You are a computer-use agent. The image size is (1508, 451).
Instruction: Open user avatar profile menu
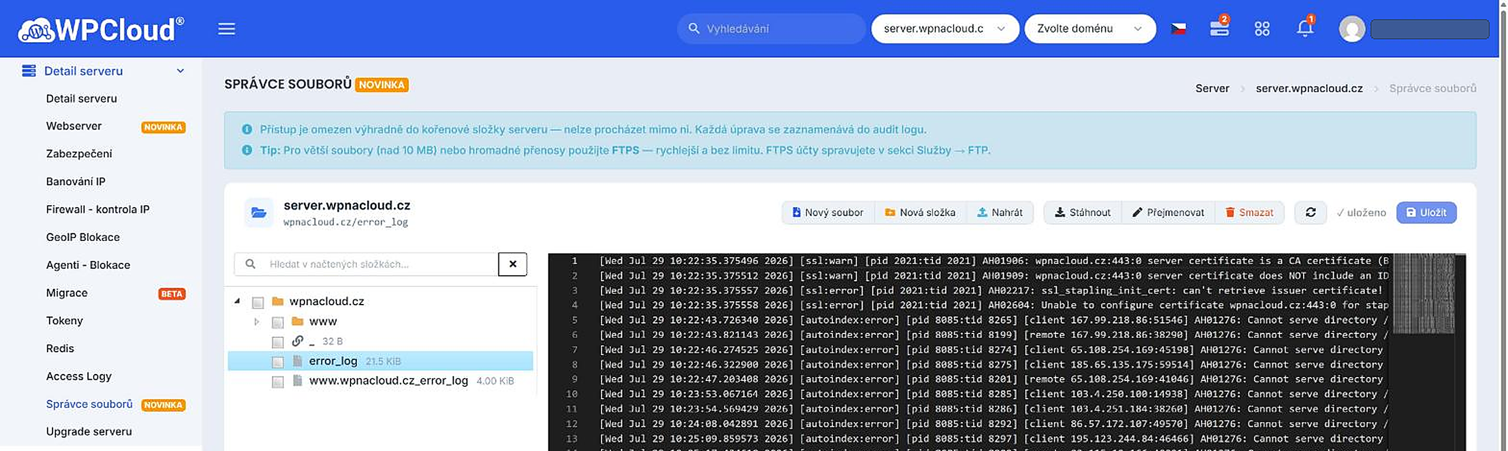point(1352,29)
